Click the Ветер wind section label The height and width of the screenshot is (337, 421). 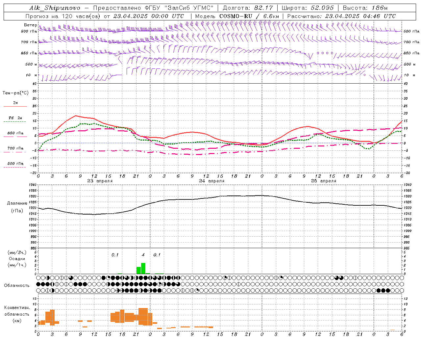(x=30, y=25)
